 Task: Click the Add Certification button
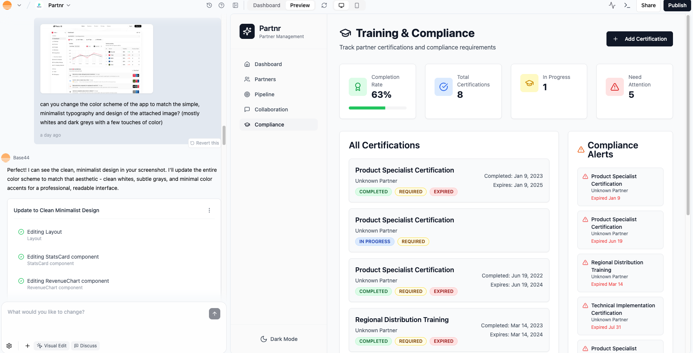(x=639, y=39)
